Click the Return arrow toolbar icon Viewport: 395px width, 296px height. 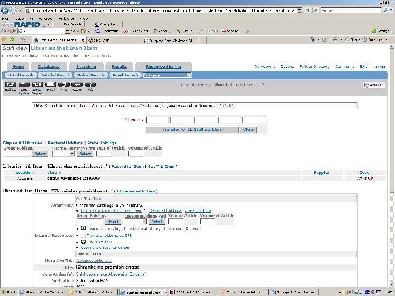(77, 84)
